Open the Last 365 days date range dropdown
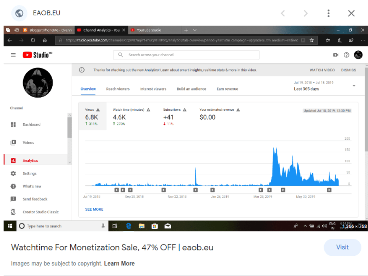The width and height of the screenshot is (368, 276). click(x=325, y=86)
